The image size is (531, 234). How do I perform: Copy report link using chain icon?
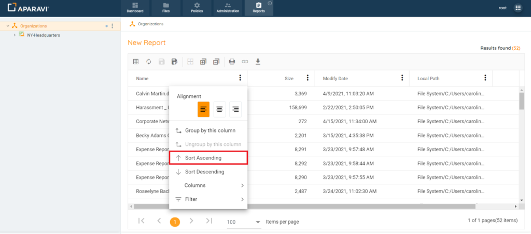[x=245, y=62]
